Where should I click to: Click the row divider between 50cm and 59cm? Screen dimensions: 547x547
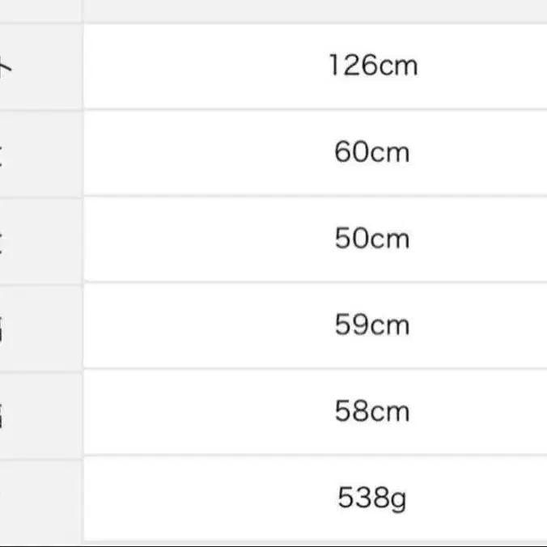point(316,282)
